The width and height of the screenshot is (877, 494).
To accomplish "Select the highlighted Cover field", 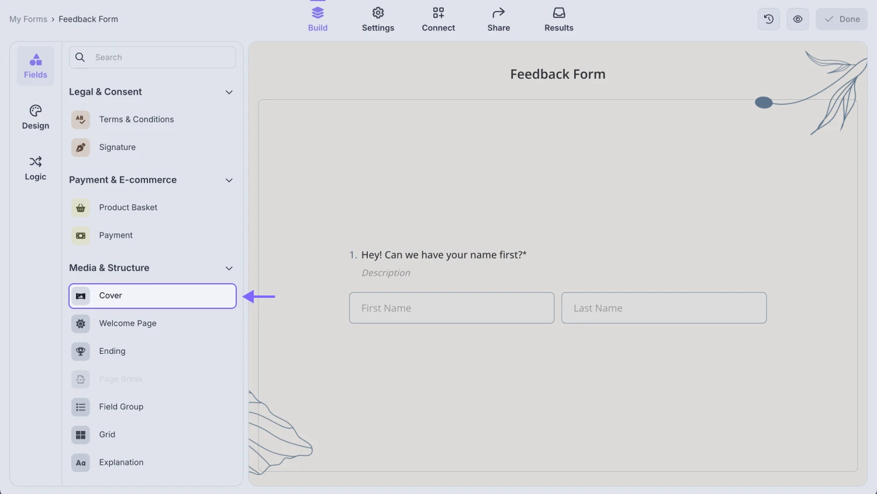I will [x=152, y=296].
